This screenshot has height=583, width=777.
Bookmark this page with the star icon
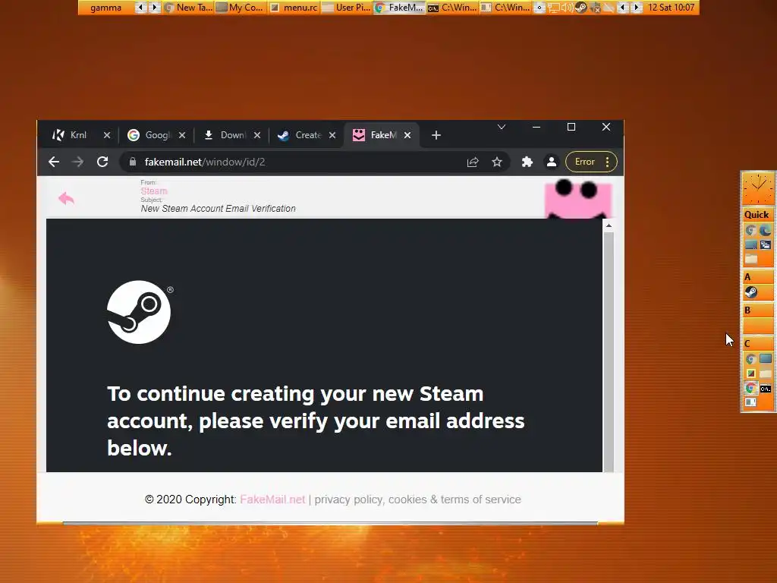pos(497,162)
